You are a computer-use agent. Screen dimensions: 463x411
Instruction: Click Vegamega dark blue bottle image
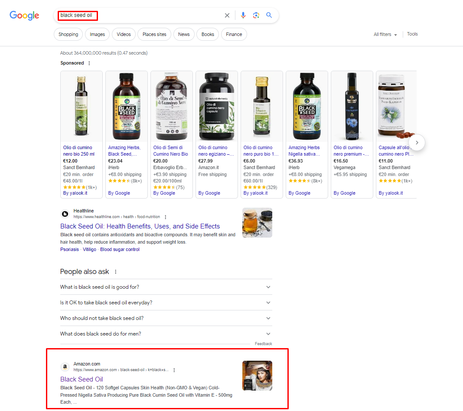tap(352, 106)
